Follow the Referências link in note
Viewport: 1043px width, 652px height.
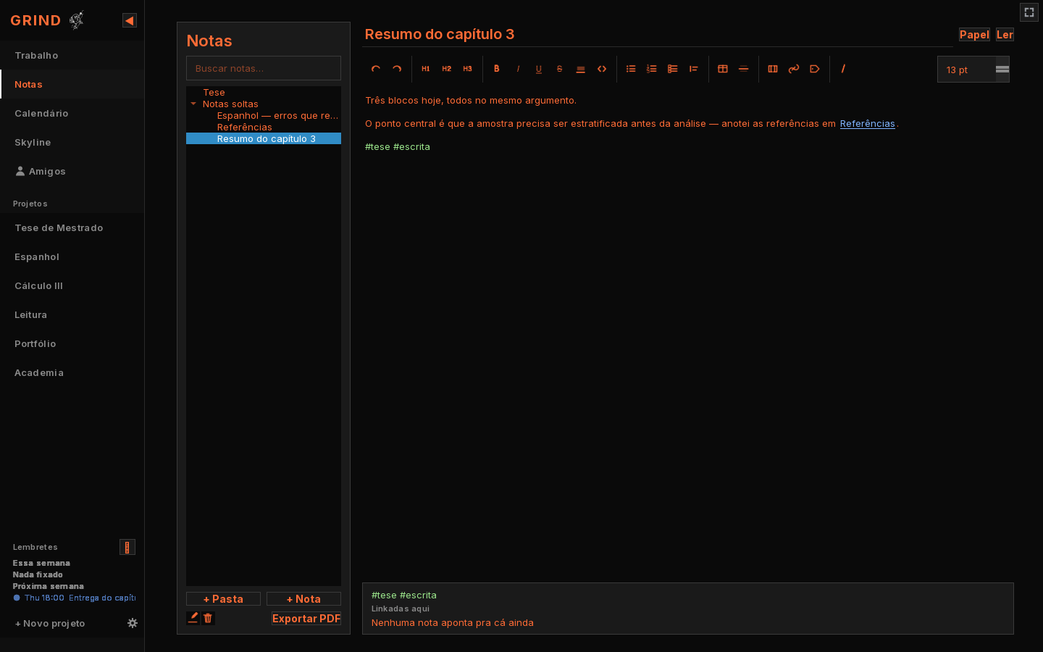pyautogui.click(x=867, y=123)
